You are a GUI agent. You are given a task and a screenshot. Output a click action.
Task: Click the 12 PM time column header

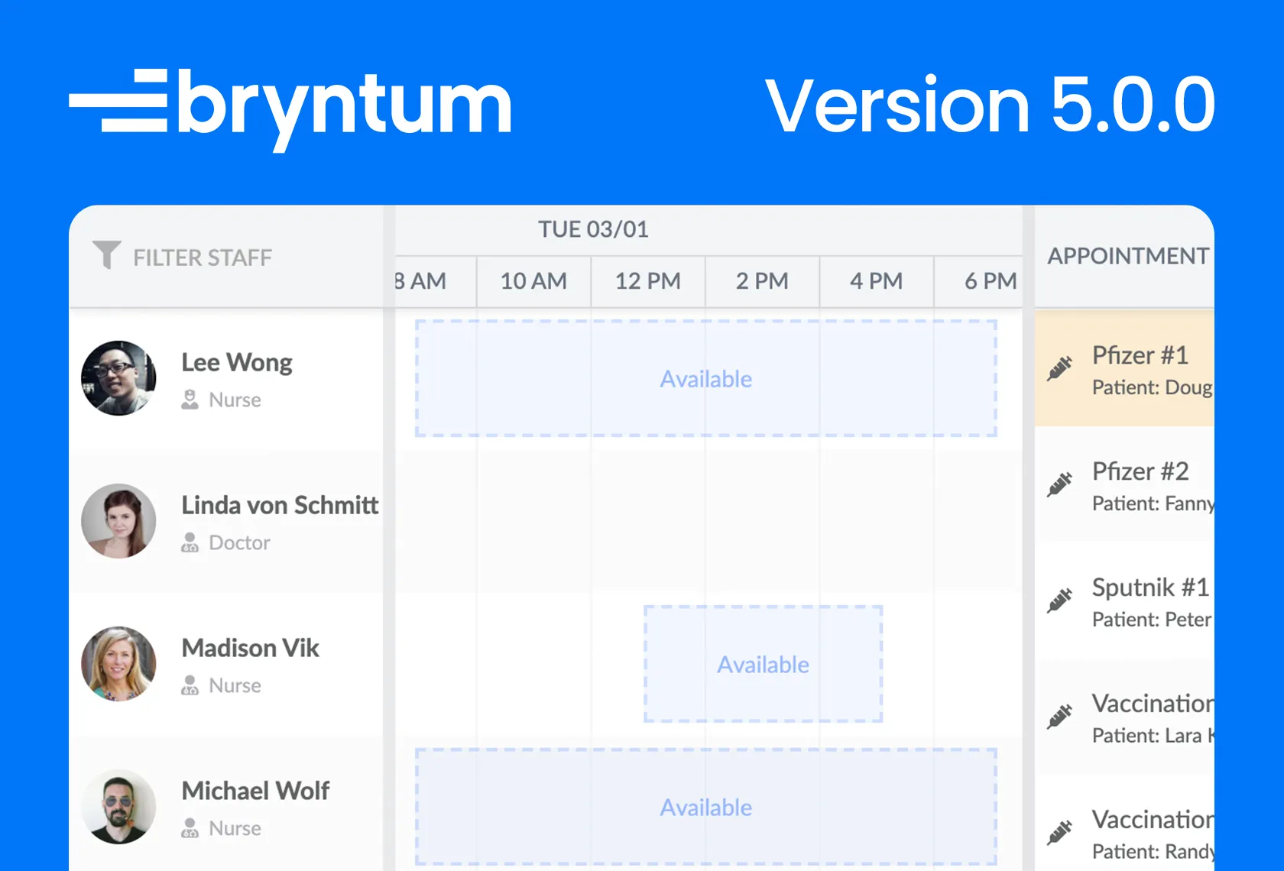pos(648,281)
